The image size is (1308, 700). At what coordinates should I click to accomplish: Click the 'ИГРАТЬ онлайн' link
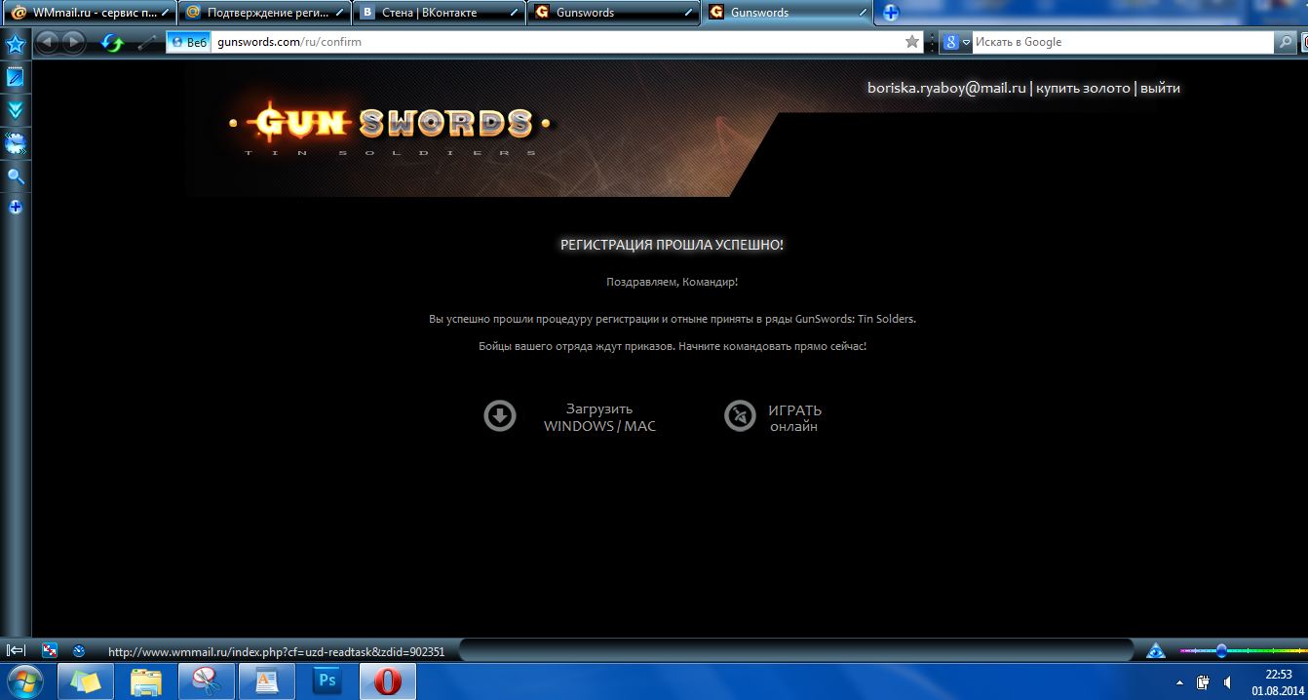click(x=794, y=418)
